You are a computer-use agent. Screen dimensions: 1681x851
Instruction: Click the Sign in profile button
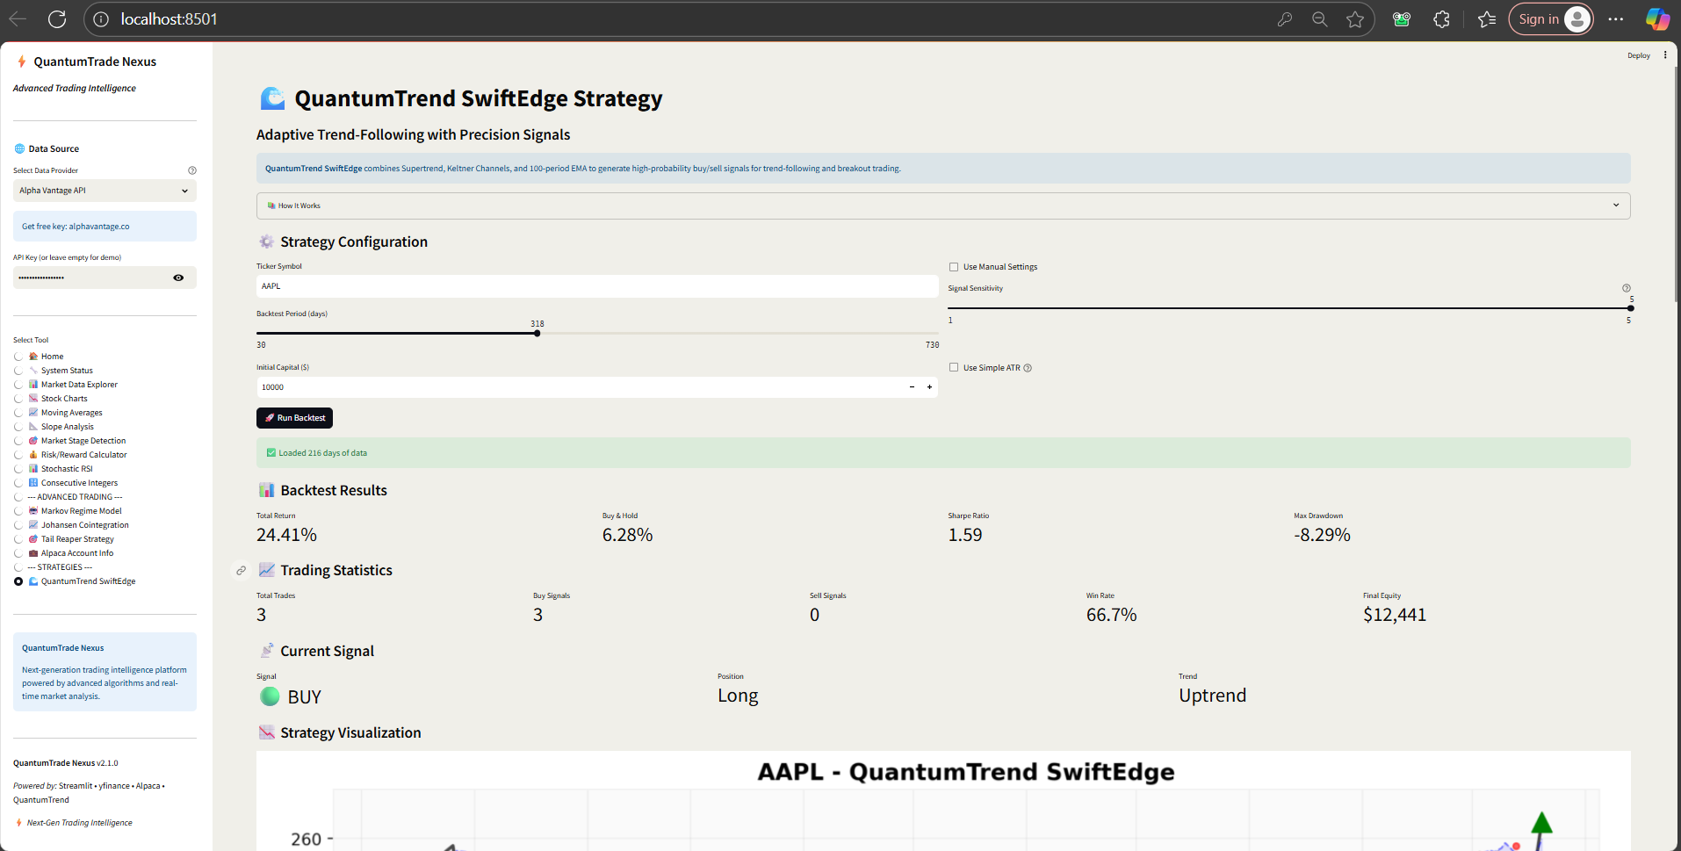(1551, 19)
